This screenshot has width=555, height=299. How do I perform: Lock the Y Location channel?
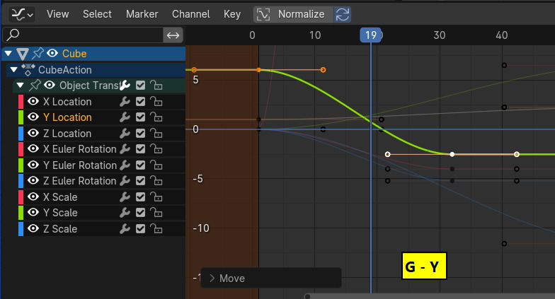(156, 117)
